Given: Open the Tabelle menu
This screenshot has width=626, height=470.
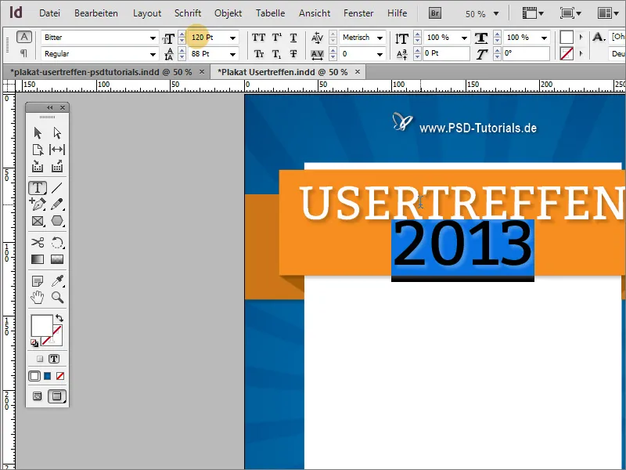Looking at the screenshot, I should pyautogui.click(x=270, y=13).
